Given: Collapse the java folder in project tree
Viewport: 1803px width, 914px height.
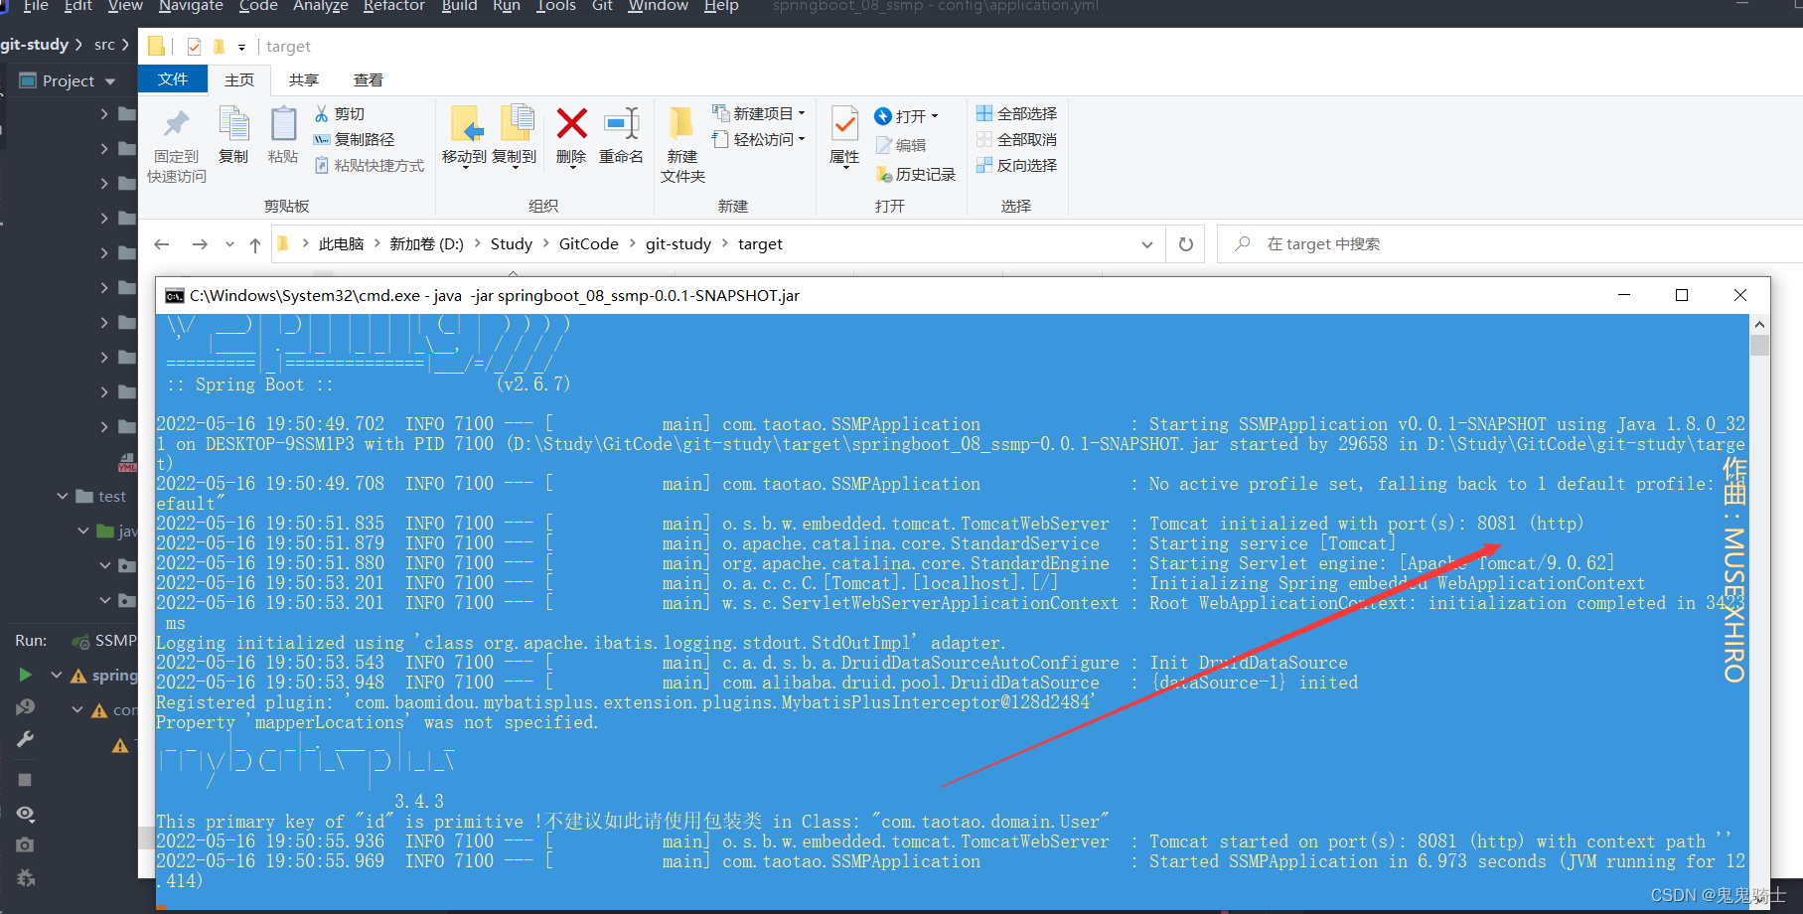Looking at the screenshot, I should tap(84, 532).
